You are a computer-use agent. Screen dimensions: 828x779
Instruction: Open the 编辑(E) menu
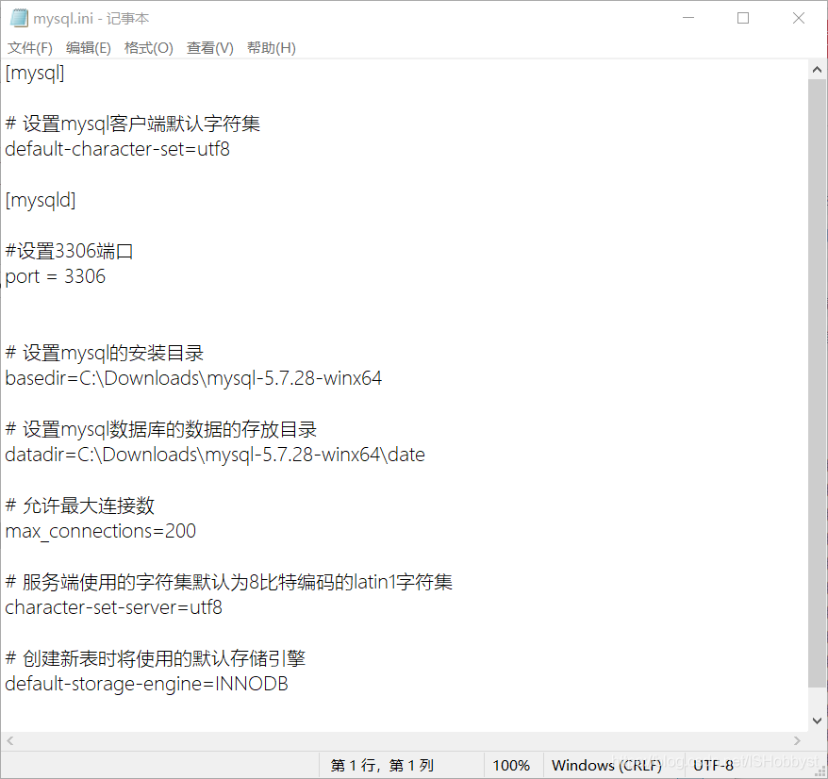[89, 48]
